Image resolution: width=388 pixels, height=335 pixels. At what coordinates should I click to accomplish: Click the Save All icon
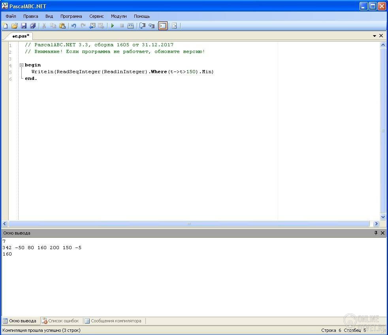coord(33,26)
